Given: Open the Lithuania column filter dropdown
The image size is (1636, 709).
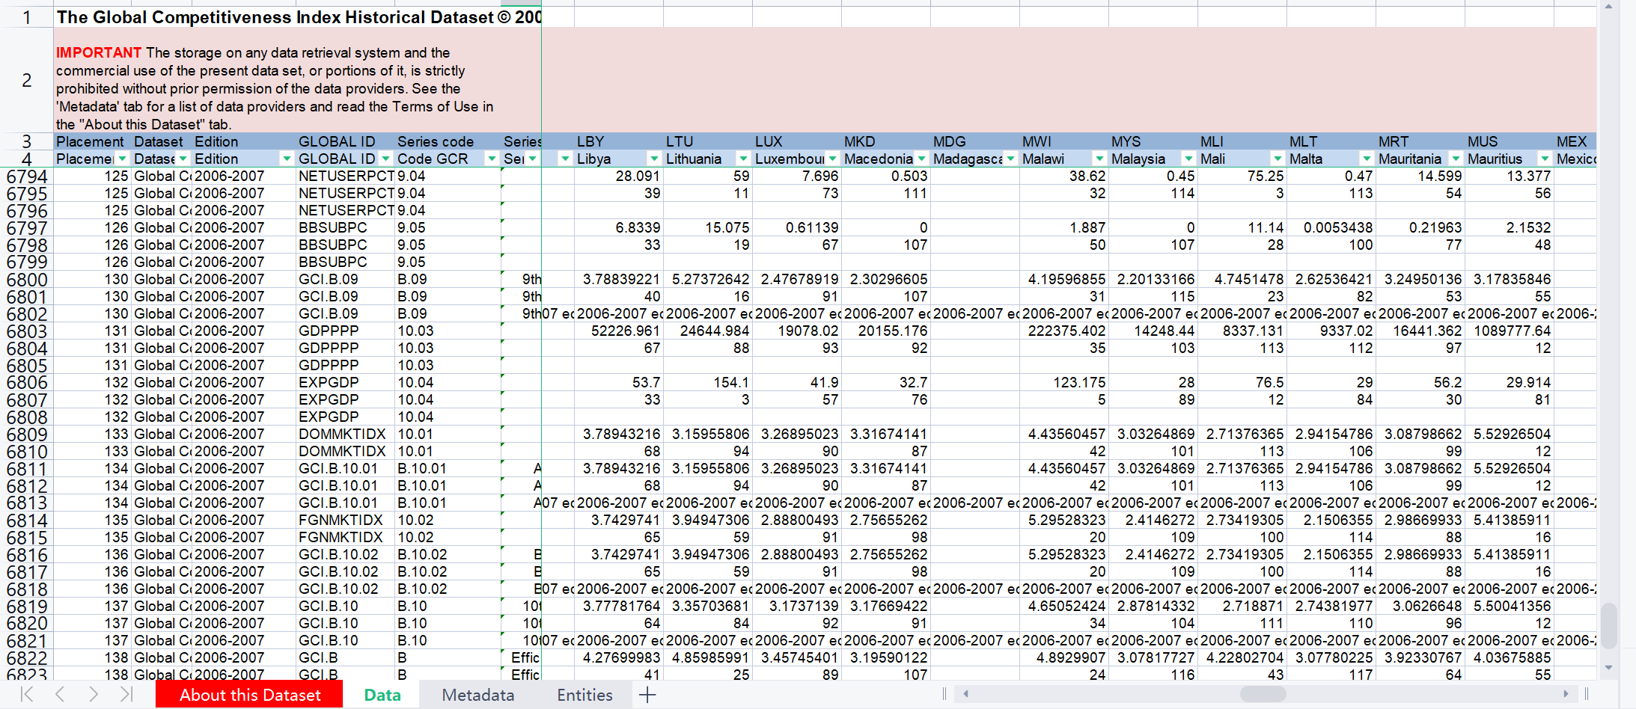Looking at the screenshot, I should pyautogui.click(x=743, y=159).
